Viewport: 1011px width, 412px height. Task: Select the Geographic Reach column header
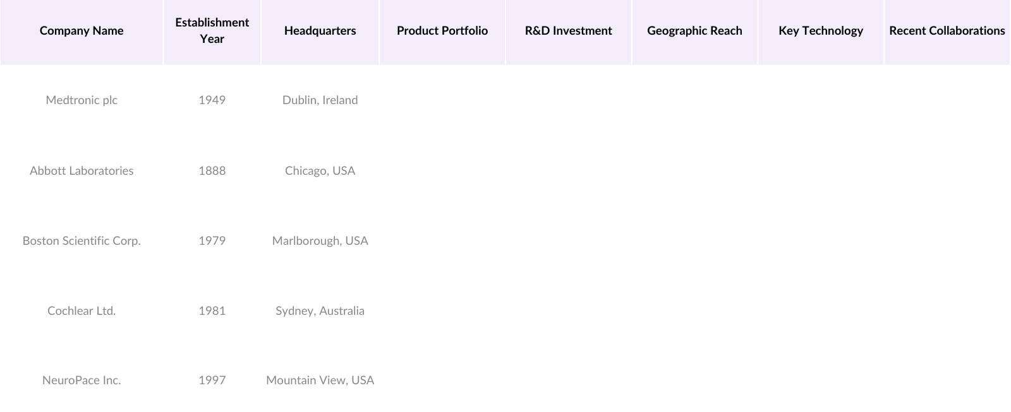click(694, 31)
